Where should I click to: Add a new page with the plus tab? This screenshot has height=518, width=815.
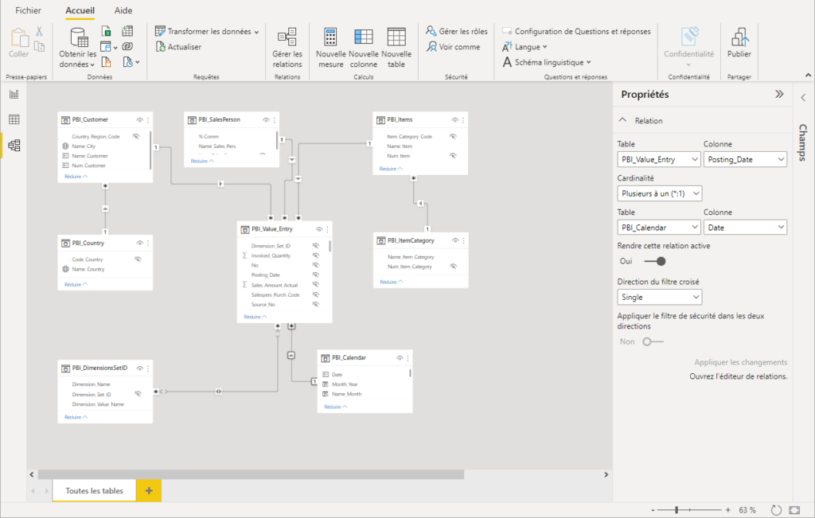(148, 491)
